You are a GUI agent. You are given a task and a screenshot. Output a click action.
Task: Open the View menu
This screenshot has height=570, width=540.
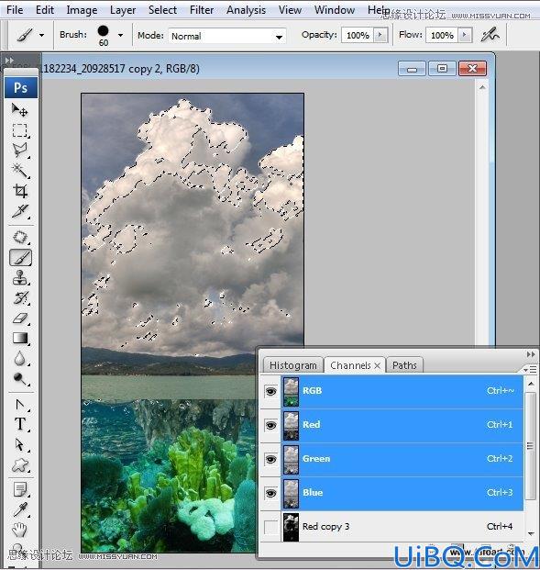point(290,10)
